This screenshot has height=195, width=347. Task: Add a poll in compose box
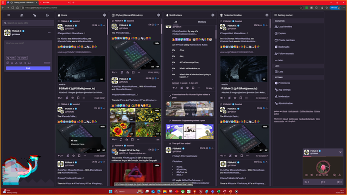12,63
